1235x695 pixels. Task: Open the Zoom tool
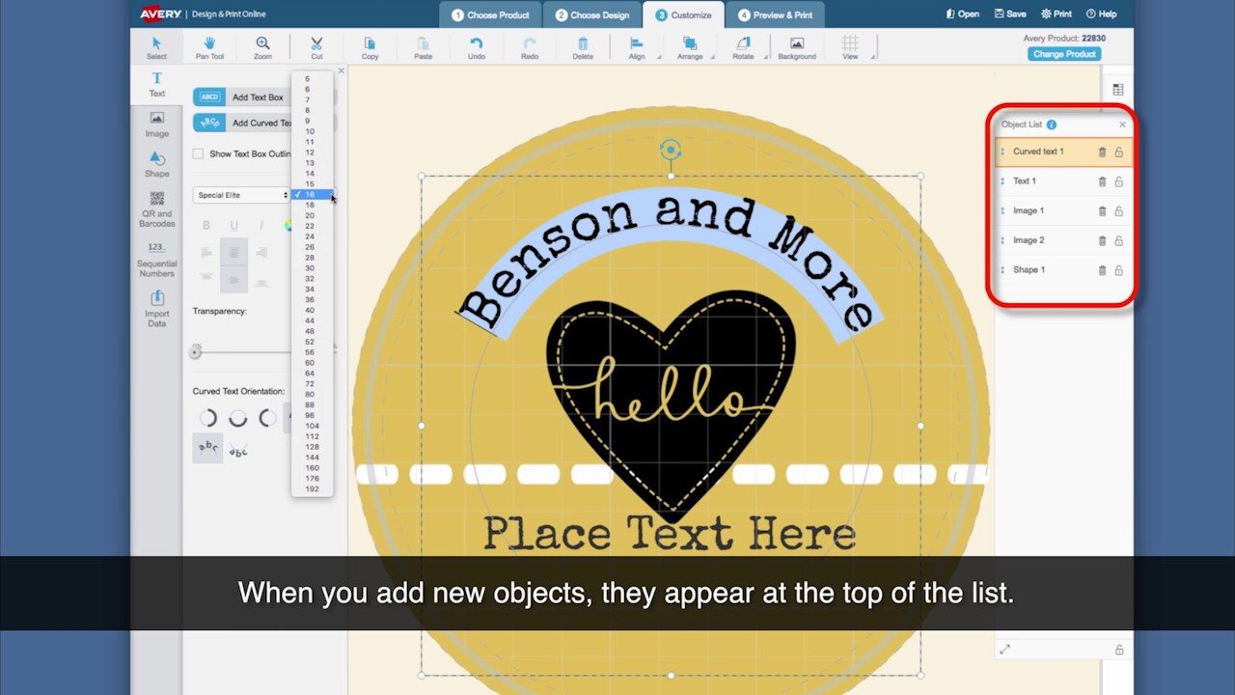(262, 47)
